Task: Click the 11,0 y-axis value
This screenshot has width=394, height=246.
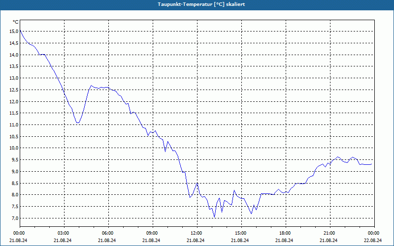Action: (14, 125)
